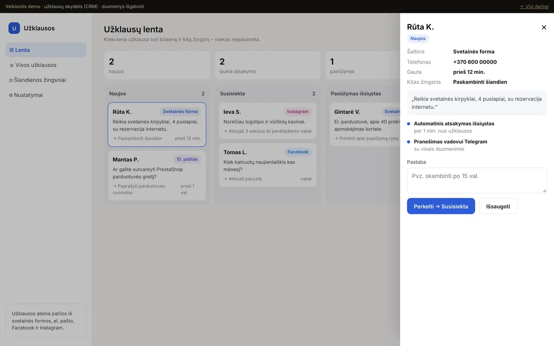Viewport: 554px width, 346px height.
Task: Click the quoted request message in detail panel
Action: point(477,103)
